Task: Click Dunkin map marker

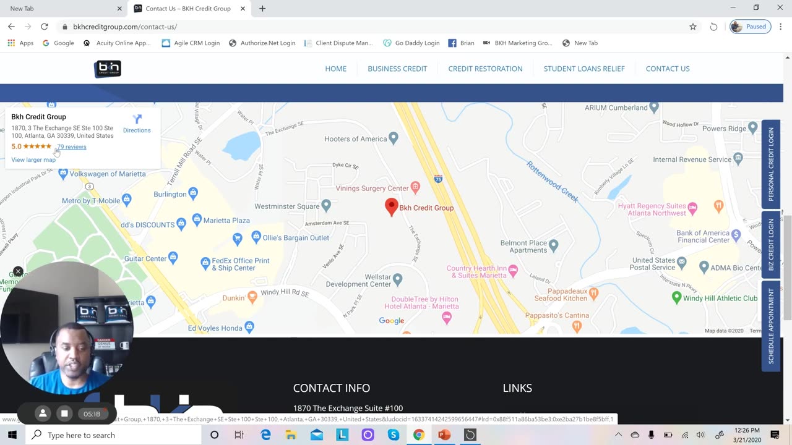Action: 252,297
